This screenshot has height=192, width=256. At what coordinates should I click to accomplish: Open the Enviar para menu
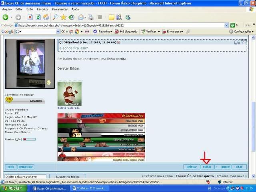coord(173,32)
